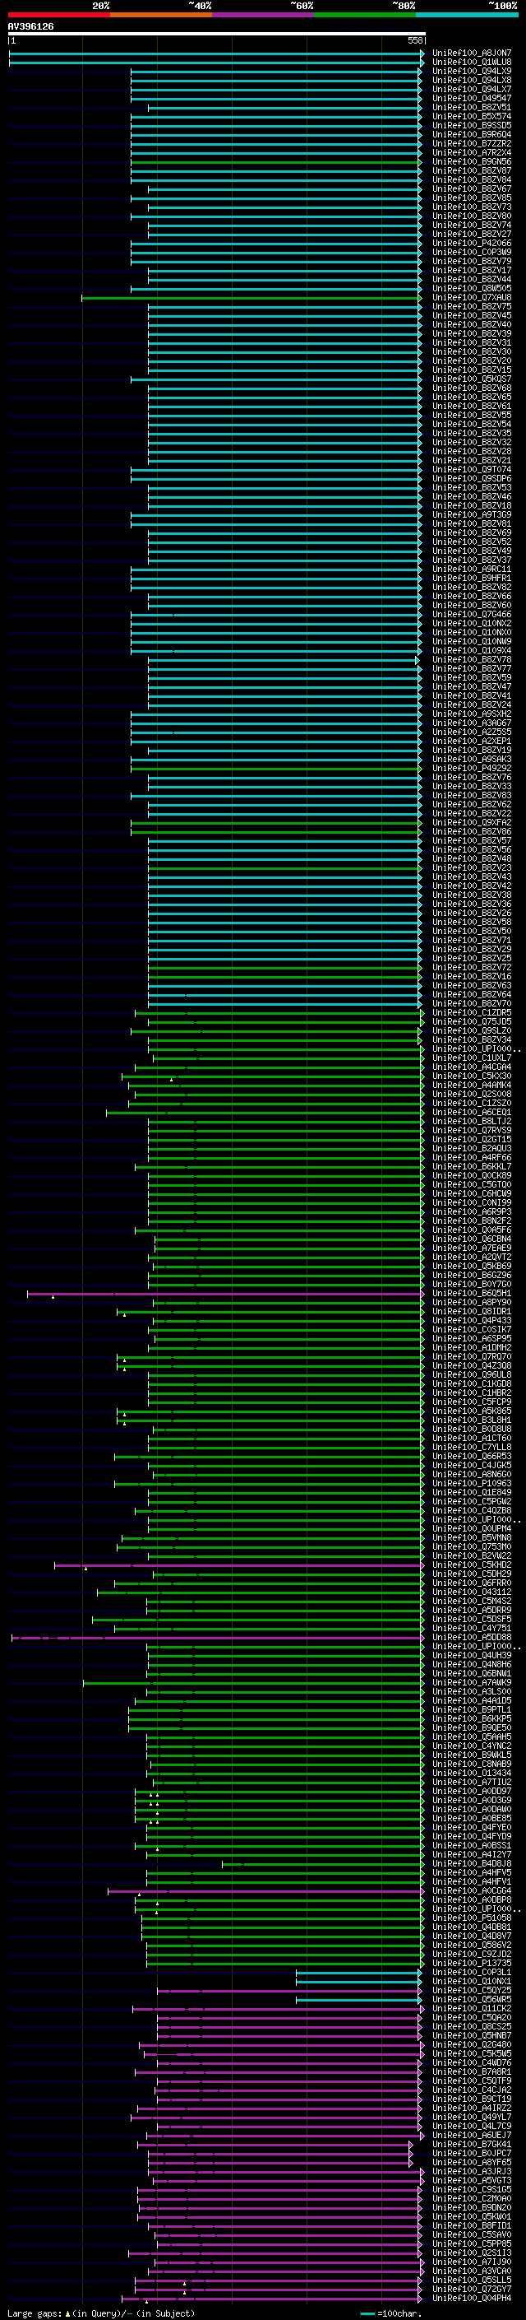Click the purple alignment bar for B6Q5H1
526x2320 pixels.
pos(226,1293)
